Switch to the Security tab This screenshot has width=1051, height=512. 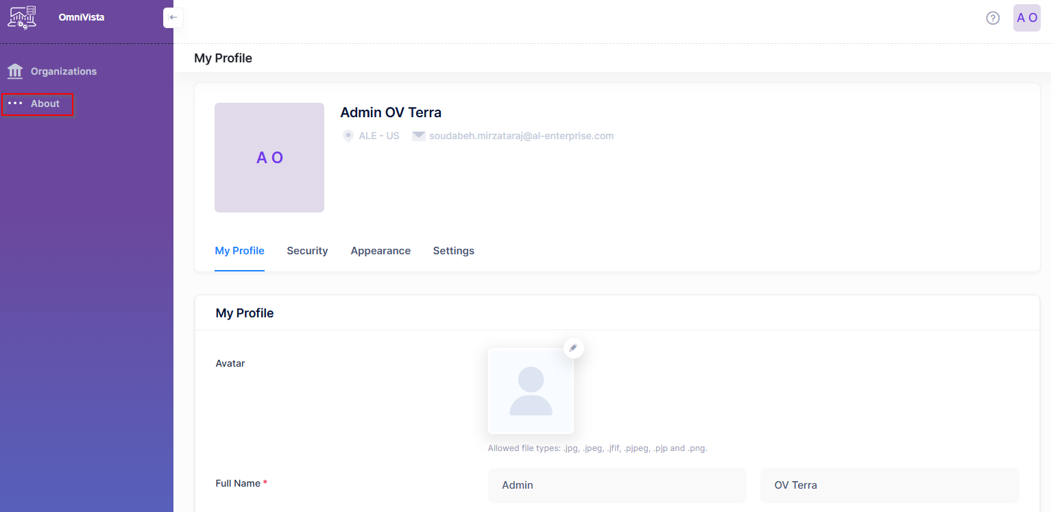tap(307, 251)
